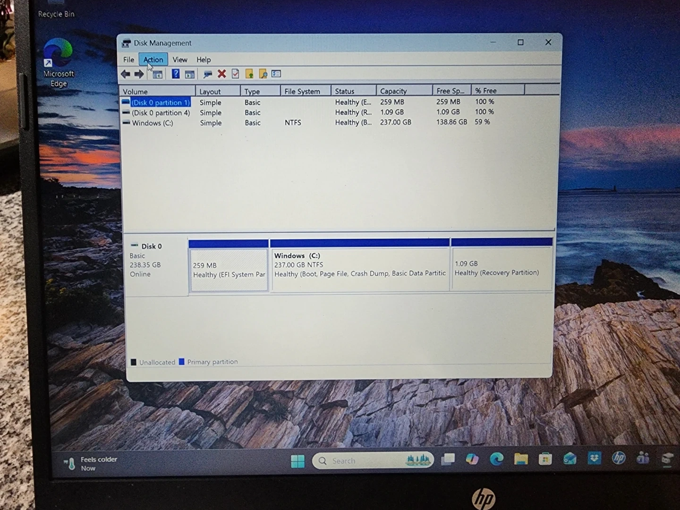This screenshot has height=510, width=680.
Task: Open the File menu
Action: point(128,59)
